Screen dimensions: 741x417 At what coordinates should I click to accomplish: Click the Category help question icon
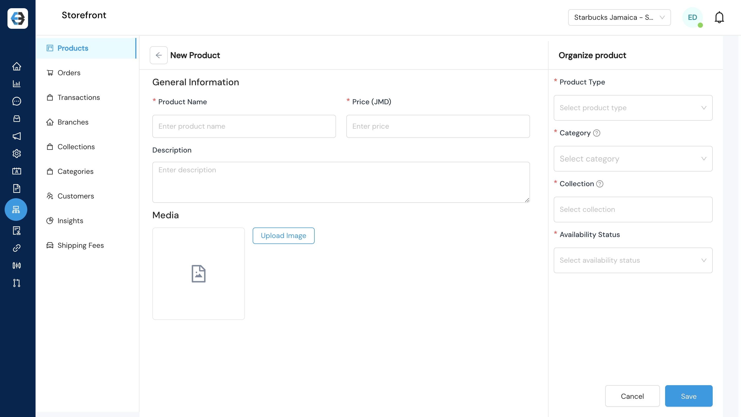click(x=597, y=133)
